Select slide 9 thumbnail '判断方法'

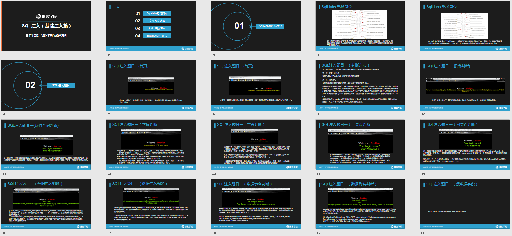point(360,86)
